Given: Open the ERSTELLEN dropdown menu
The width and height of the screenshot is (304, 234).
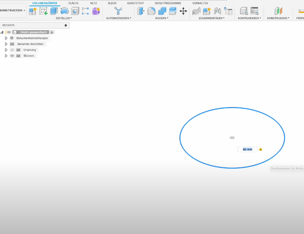Looking at the screenshot, I should 64,18.
